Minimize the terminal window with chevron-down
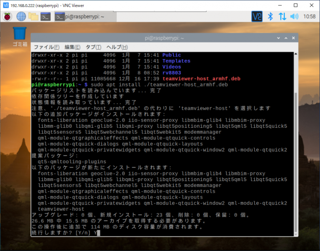The width and height of the screenshot is (320, 251). pos(278,38)
